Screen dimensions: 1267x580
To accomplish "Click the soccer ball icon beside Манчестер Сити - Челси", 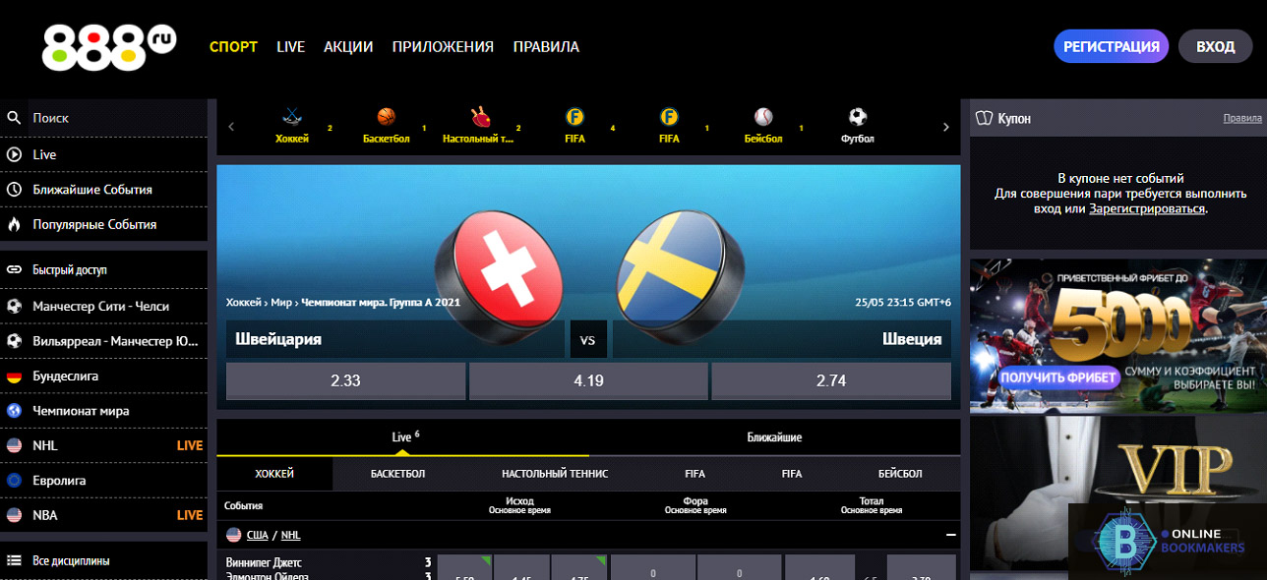I will tap(14, 306).
